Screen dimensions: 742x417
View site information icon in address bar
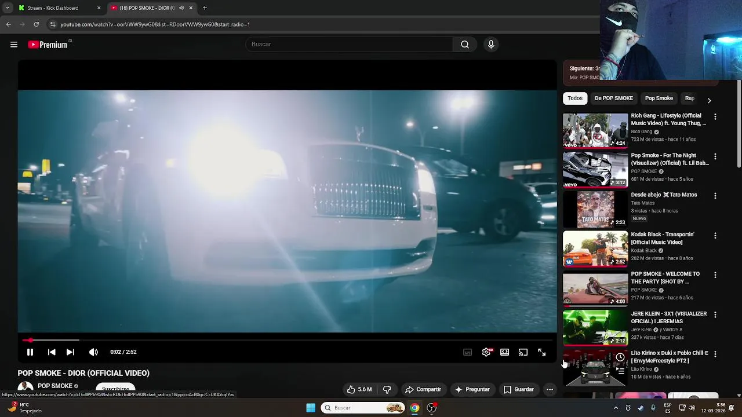[x=53, y=24]
